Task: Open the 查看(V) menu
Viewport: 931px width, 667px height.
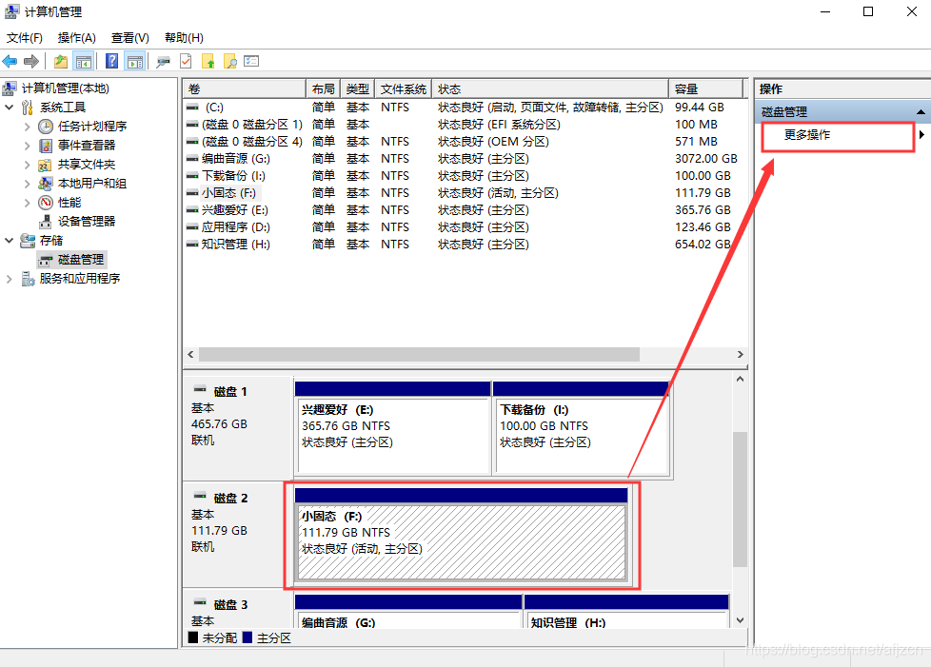Action: coord(129,38)
